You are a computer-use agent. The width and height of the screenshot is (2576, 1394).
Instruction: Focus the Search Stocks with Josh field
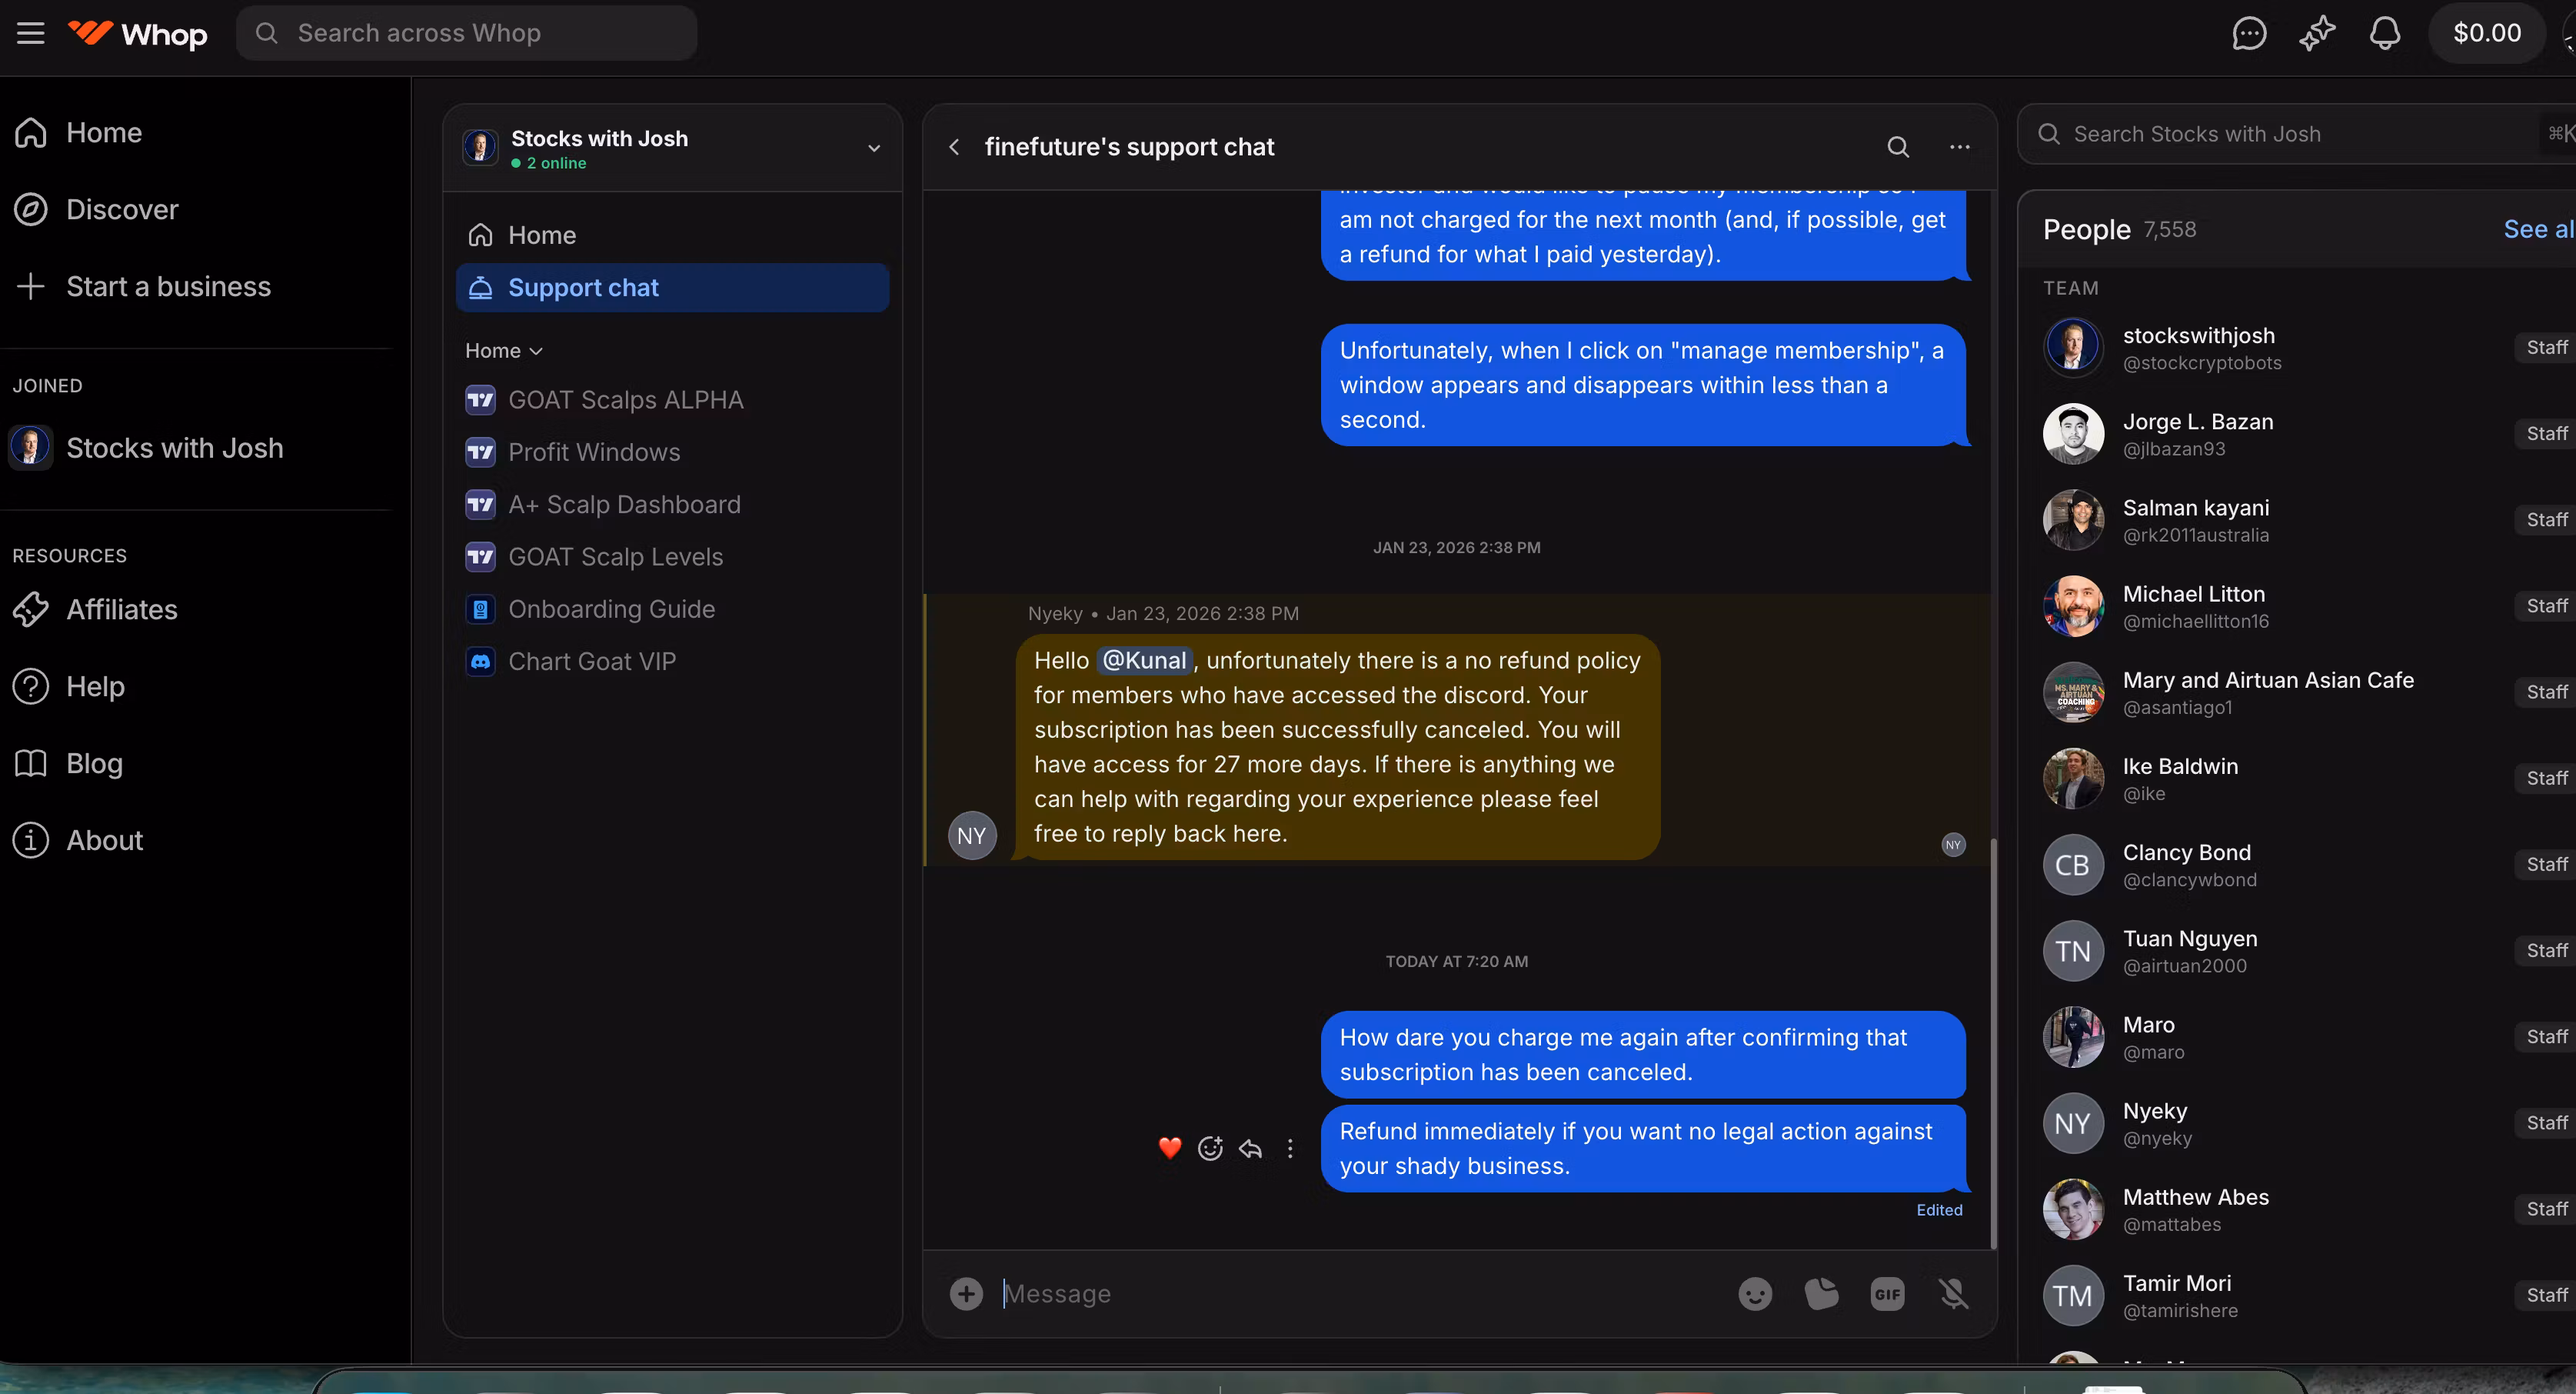click(2297, 134)
